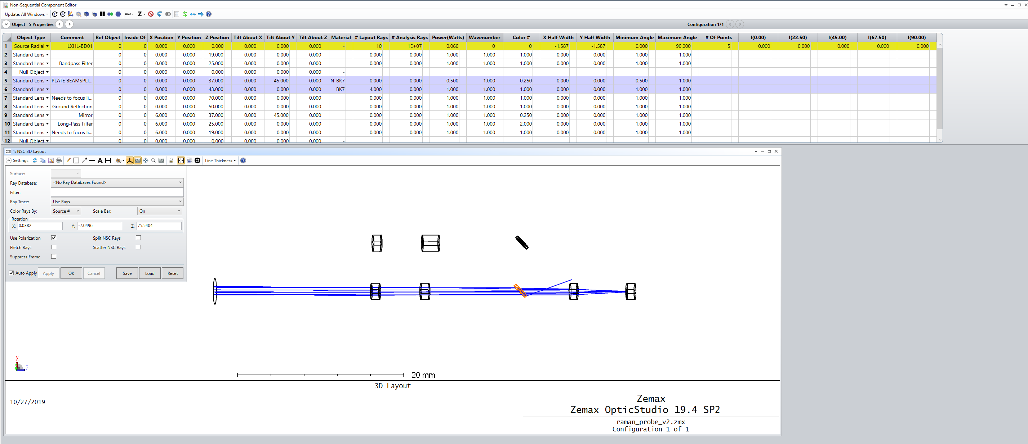
Task: Select the 'Long-Pass Filter' comment cell
Action: click(72, 124)
